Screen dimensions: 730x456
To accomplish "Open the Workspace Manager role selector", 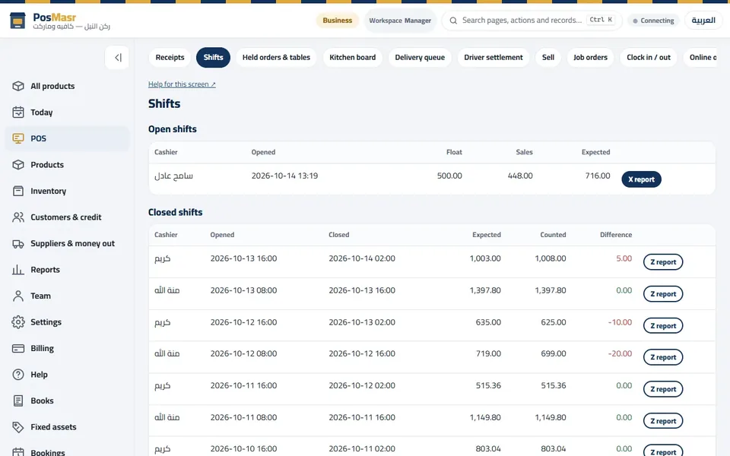I will click(x=400, y=21).
